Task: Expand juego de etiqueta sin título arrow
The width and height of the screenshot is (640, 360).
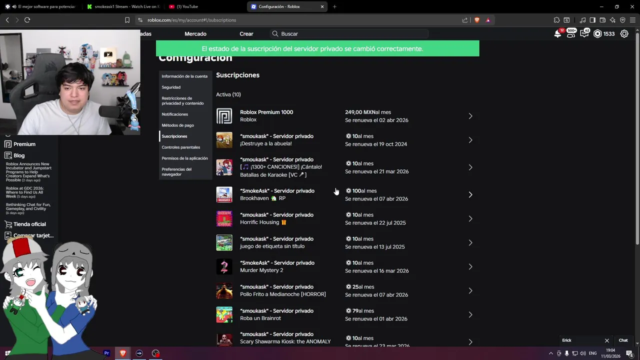Action: [470, 242]
